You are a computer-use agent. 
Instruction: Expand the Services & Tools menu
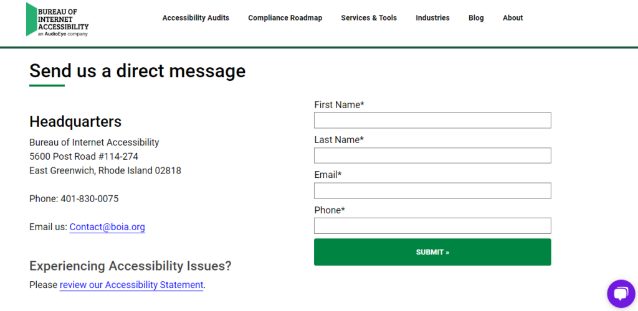click(369, 18)
